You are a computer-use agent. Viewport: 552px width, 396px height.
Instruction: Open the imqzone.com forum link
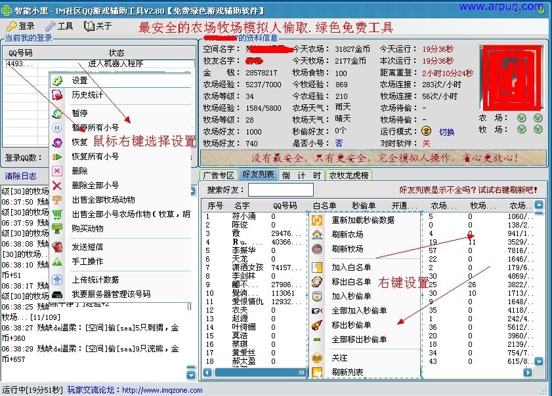click(x=162, y=390)
